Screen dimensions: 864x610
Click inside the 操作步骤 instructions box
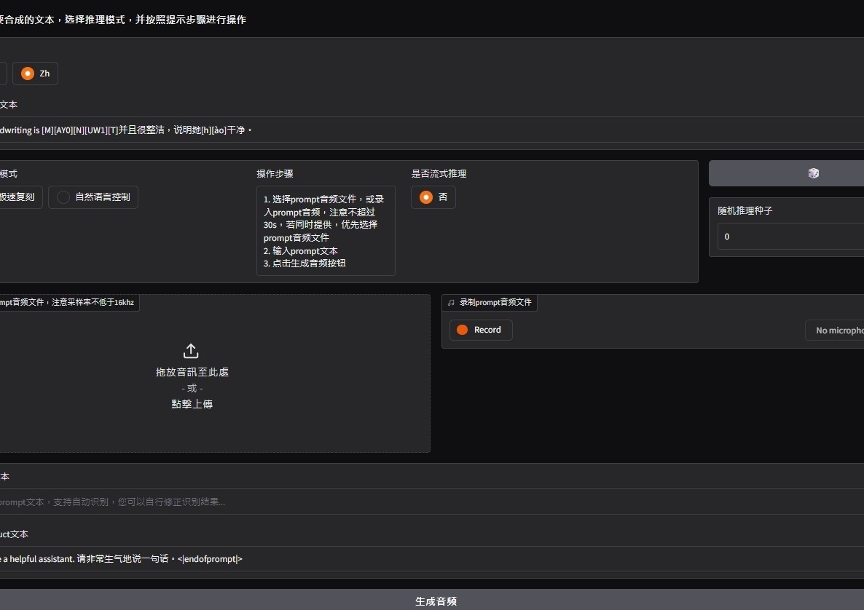[x=326, y=231]
